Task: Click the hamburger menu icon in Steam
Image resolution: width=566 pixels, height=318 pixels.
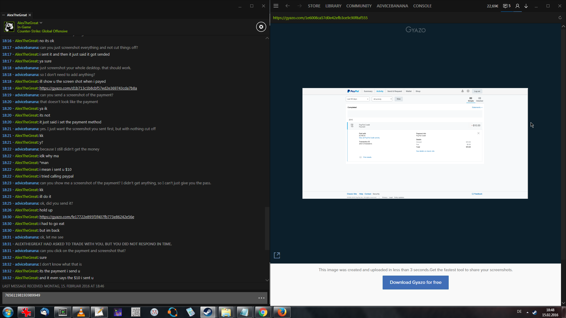Action: [x=276, y=6]
